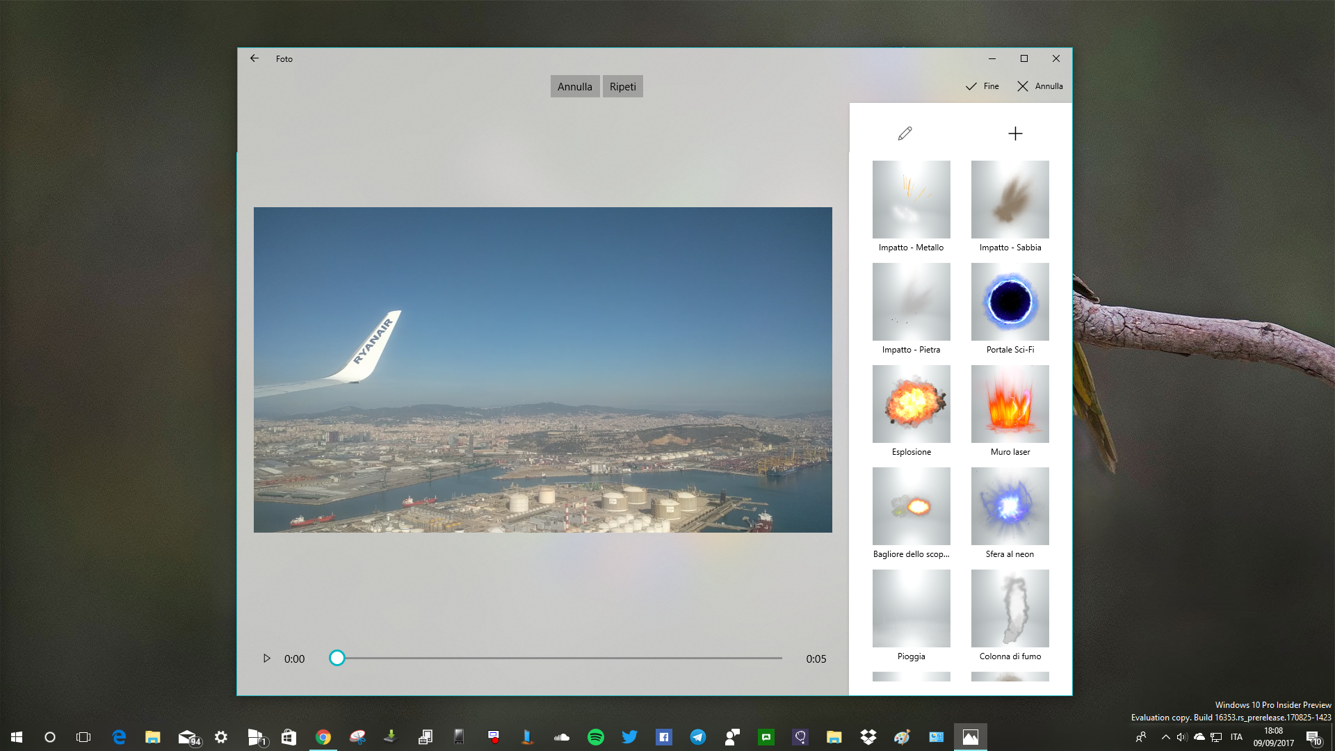The width and height of the screenshot is (1335, 751).
Task: Open Facebook from taskbar
Action: coord(664,737)
